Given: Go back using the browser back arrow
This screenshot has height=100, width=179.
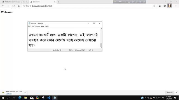Looking at the screenshot, I should pyautogui.click(x=3, y=6).
